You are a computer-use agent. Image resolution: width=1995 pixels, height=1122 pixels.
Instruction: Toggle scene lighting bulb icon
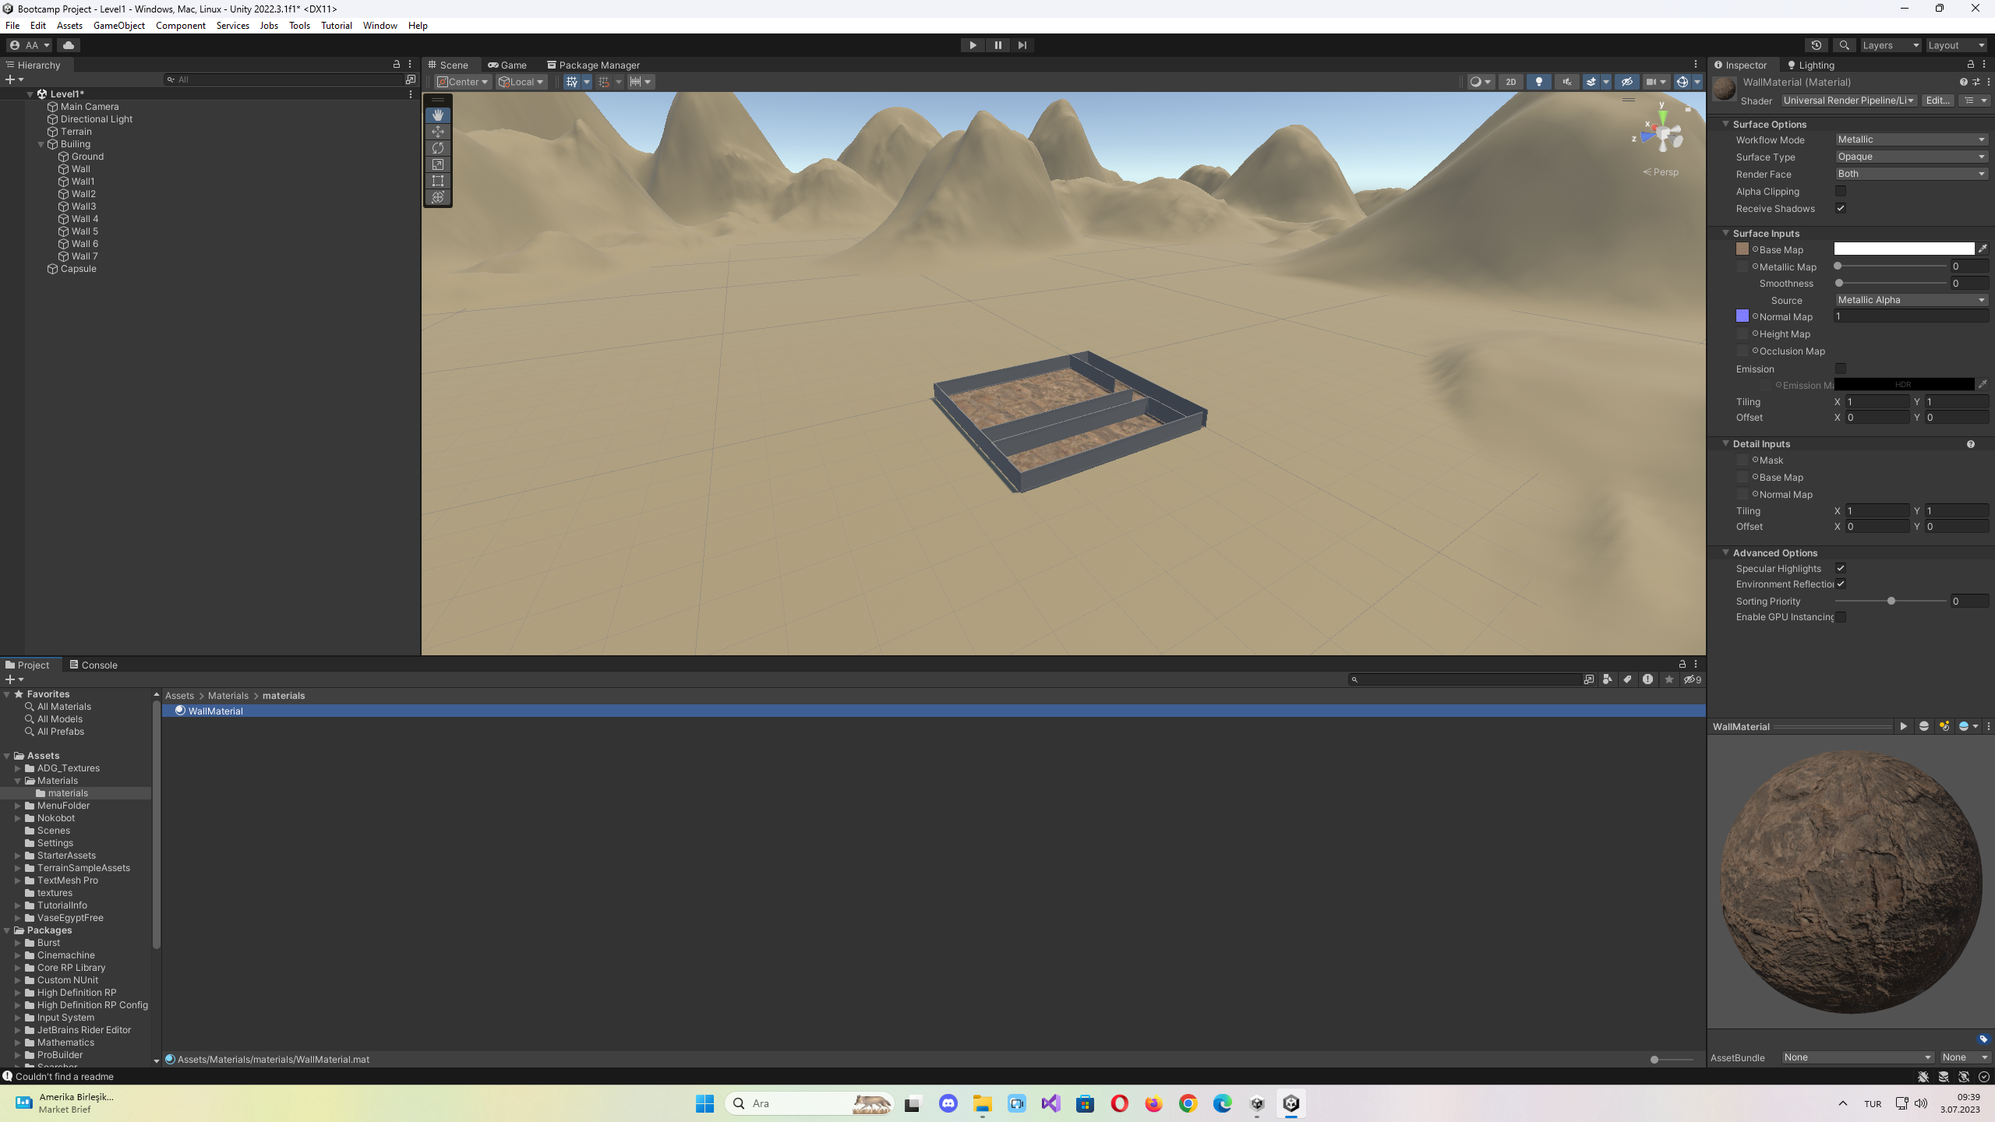click(x=1538, y=82)
